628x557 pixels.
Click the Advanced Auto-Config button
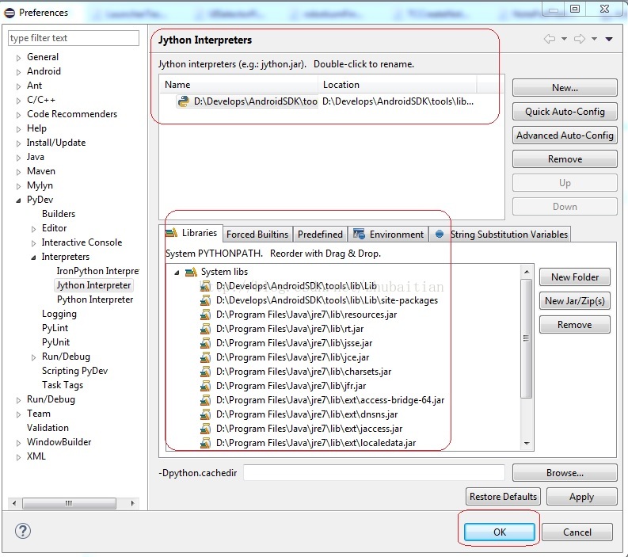coord(565,135)
